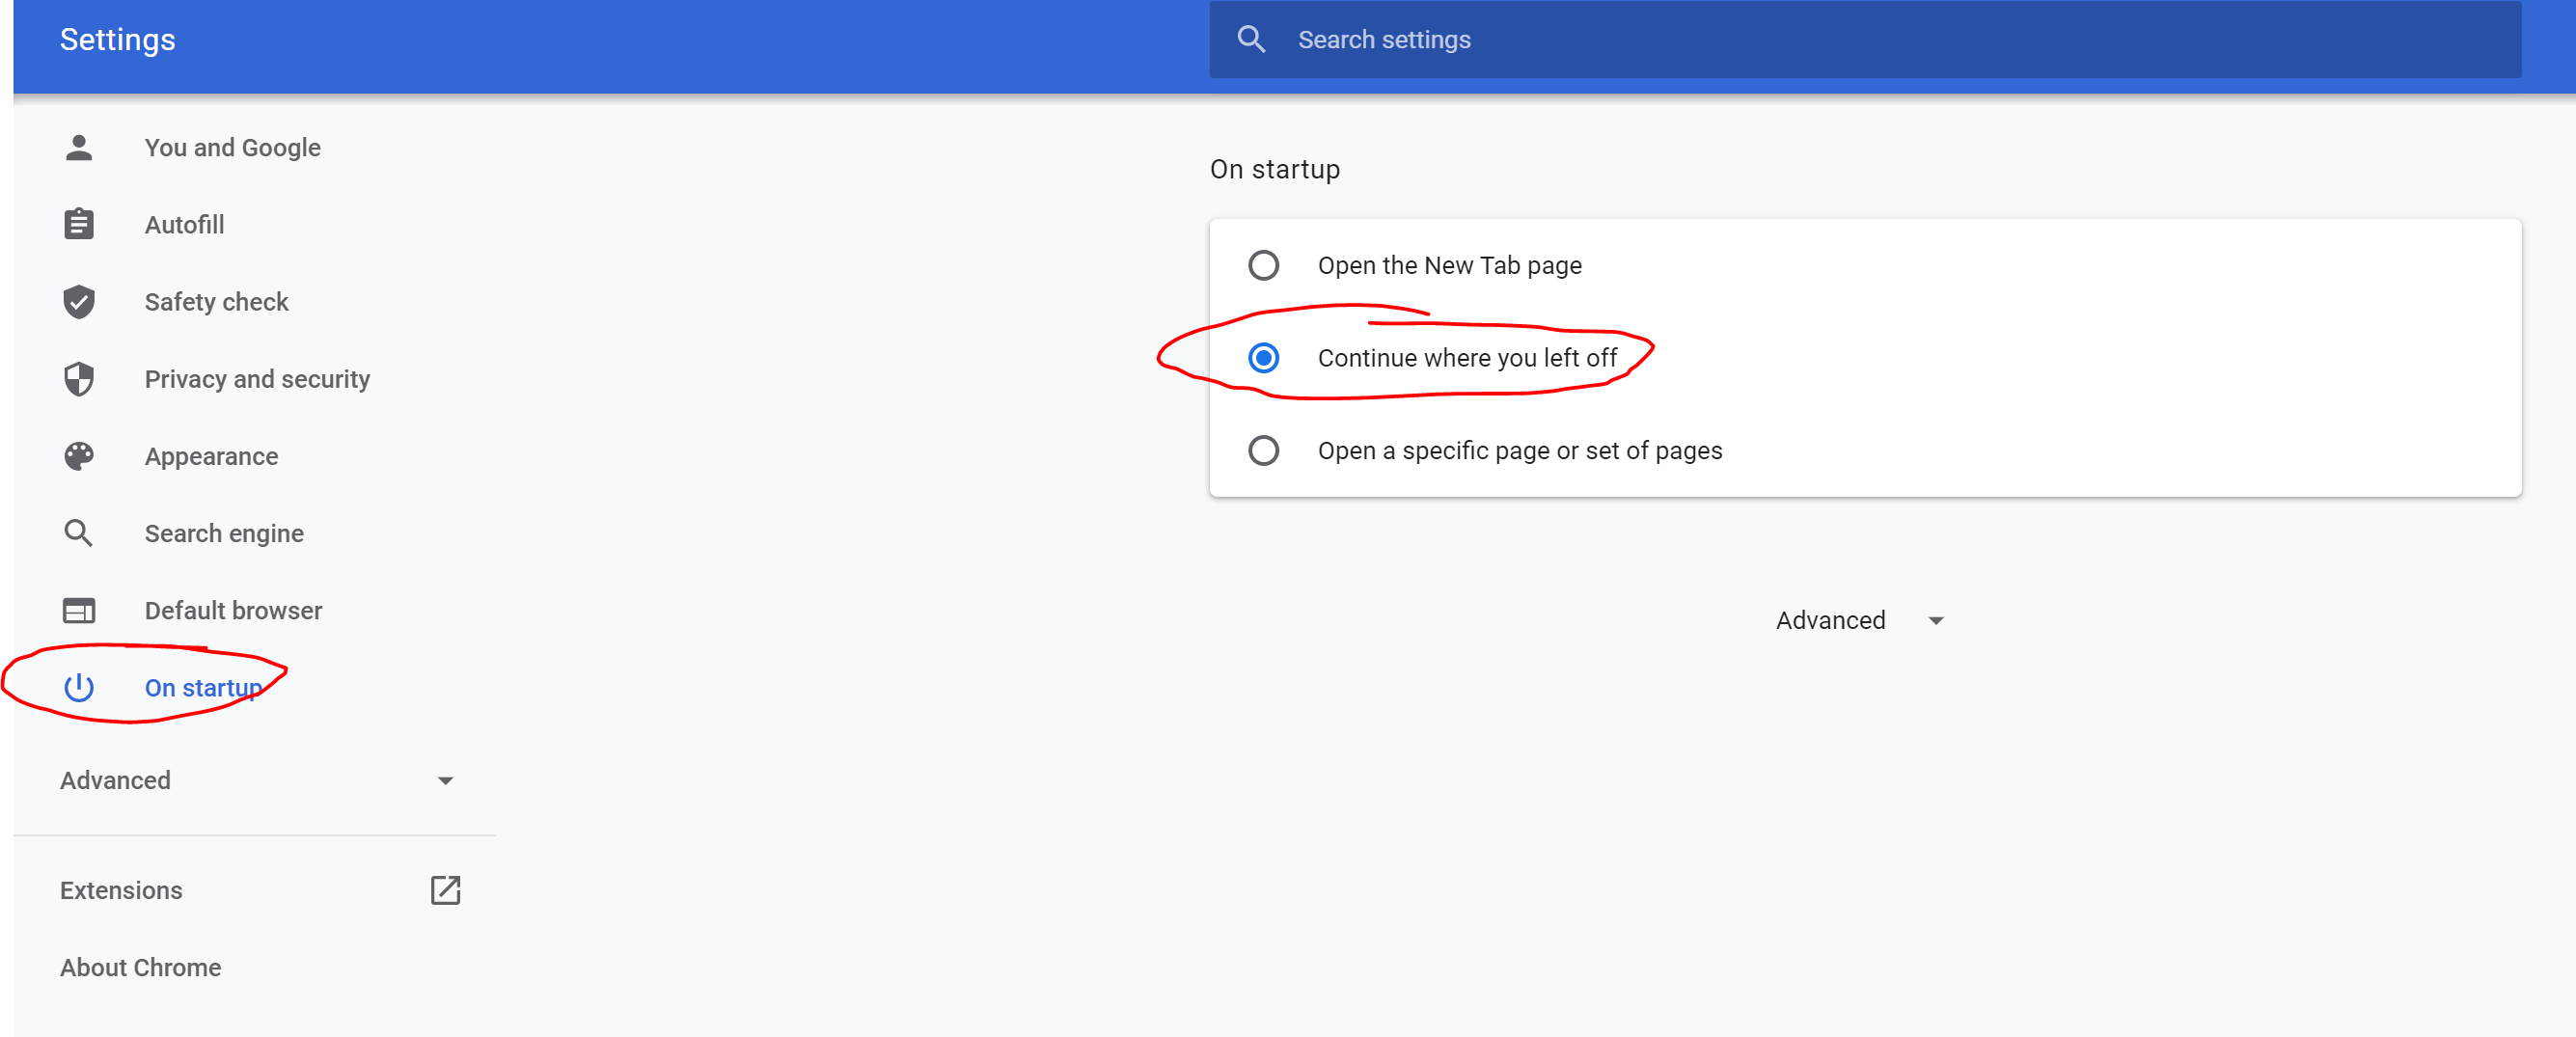Click the Appearance palette icon
The height and width of the screenshot is (1037, 2576).
(79, 456)
